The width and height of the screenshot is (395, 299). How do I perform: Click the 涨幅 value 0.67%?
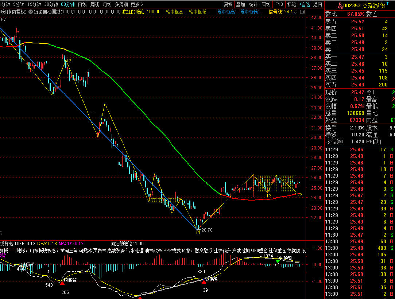[357, 106]
